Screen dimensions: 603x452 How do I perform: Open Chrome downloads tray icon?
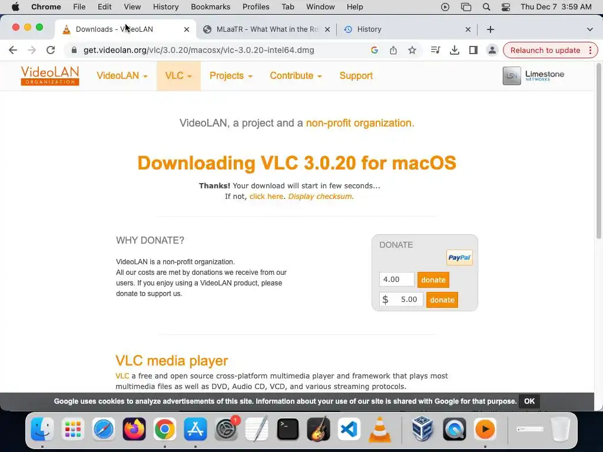tap(454, 50)
